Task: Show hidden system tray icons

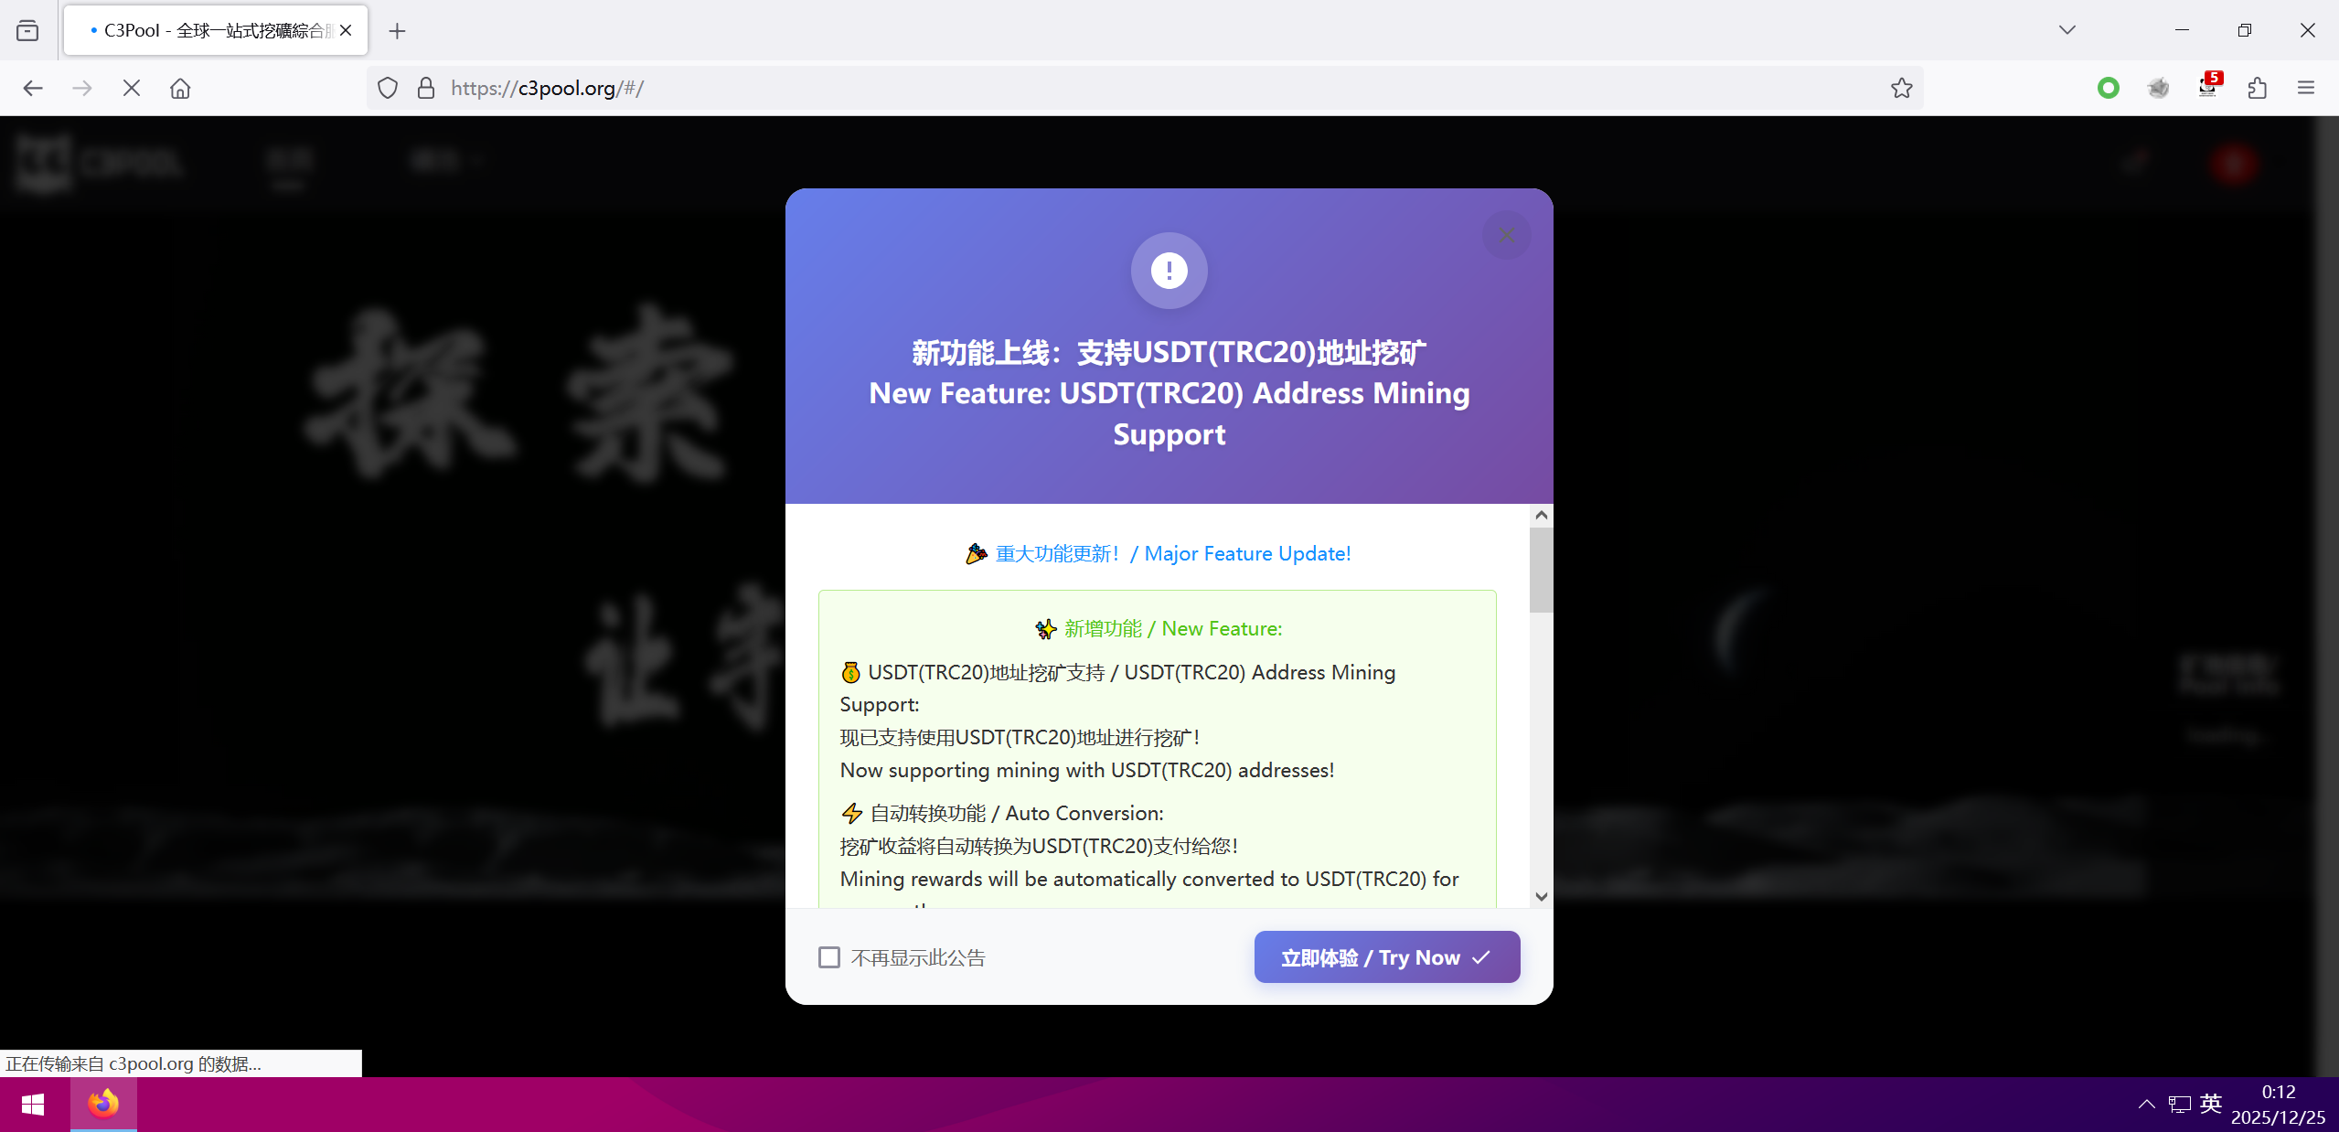Action: point(2146,1104)
